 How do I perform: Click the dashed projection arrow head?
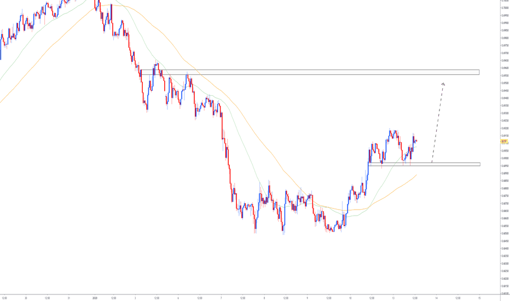click(443, 84)
